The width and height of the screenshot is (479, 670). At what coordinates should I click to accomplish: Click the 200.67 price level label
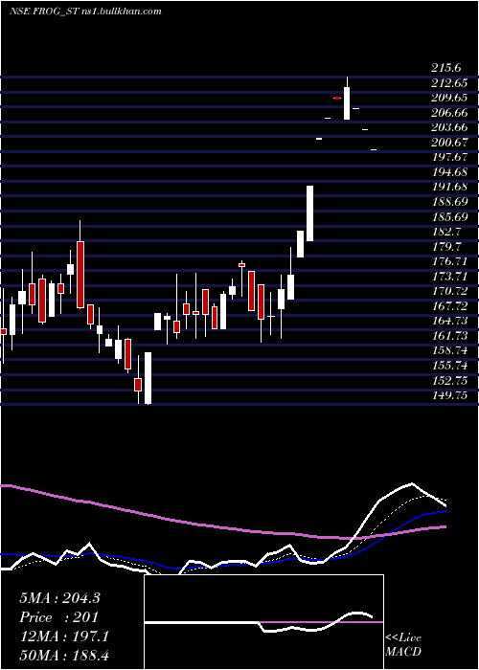[449, 143]
